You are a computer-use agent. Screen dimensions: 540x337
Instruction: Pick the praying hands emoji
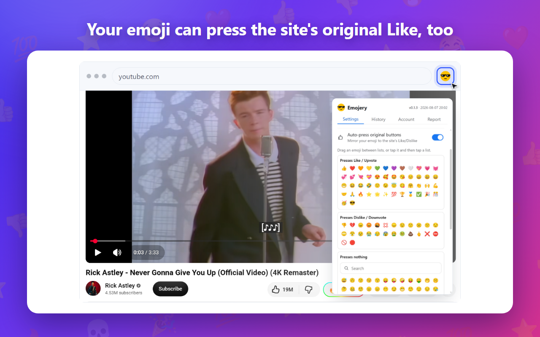(x=352, y=194)
